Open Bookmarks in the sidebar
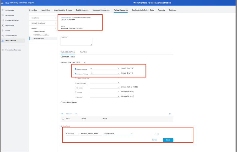237x152 pixels. (x=10, y=10)
